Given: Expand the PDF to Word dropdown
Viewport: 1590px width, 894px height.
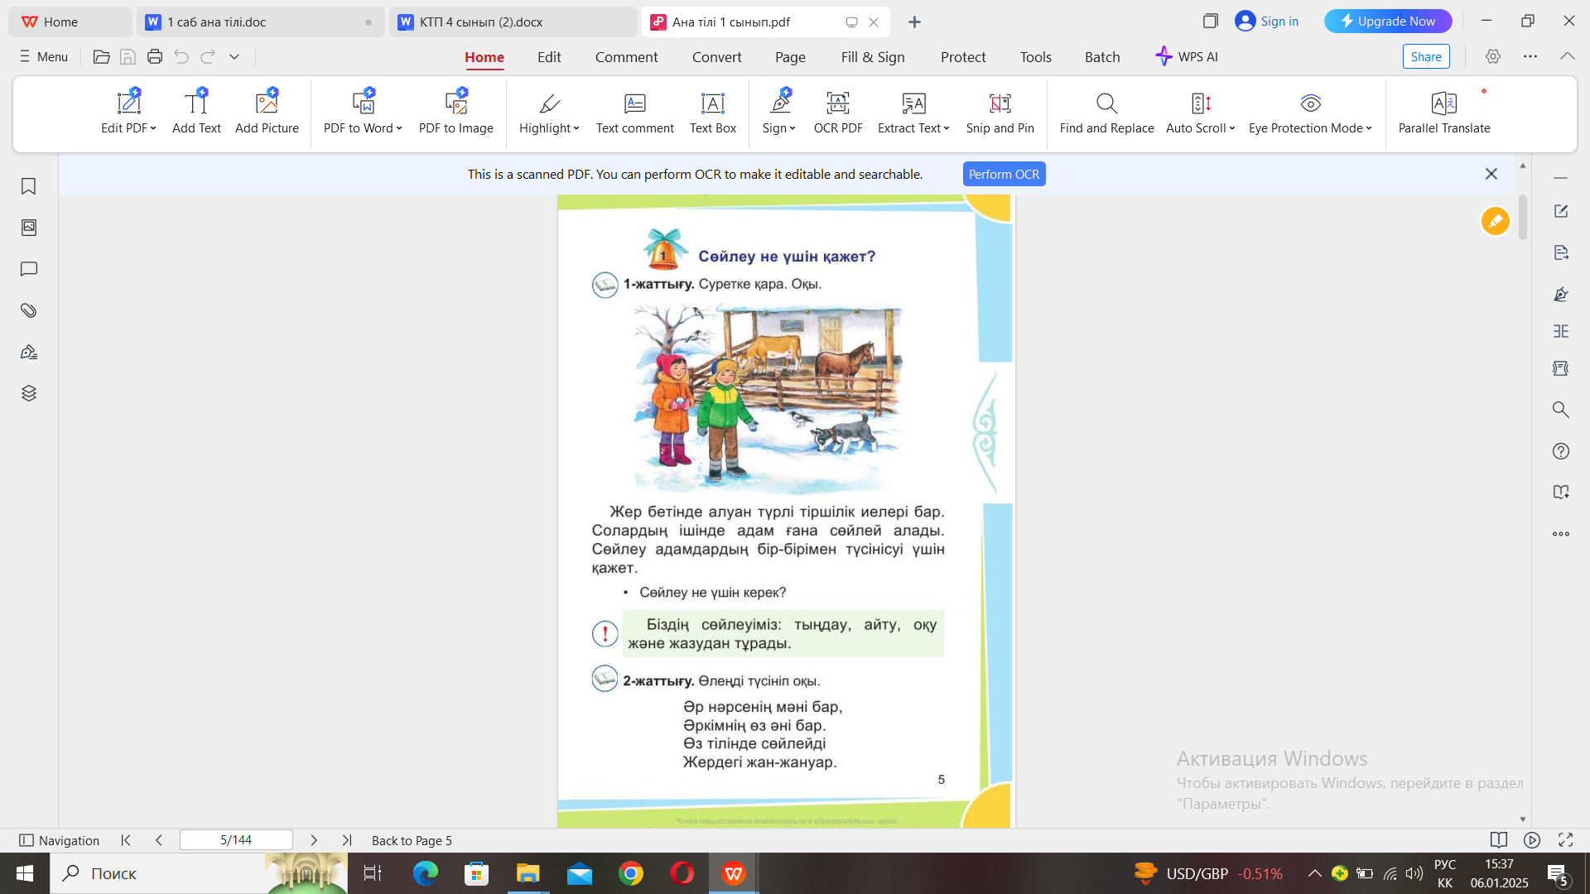Looking at the screenshot, I should pos(399,128).
